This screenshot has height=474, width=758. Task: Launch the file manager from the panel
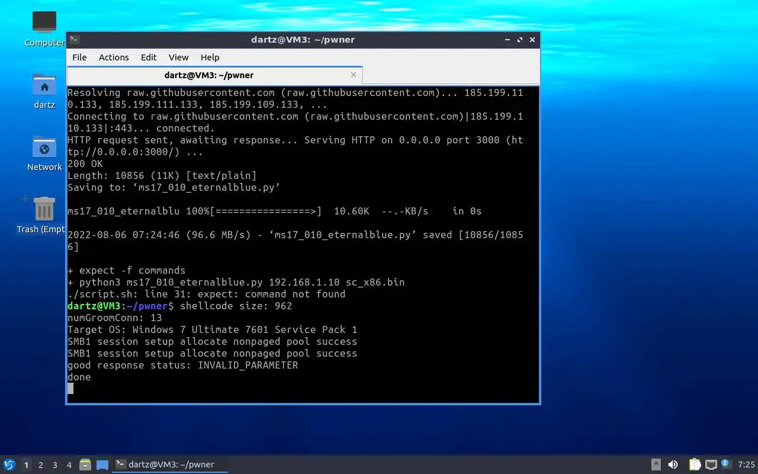[x=85, y=465]
